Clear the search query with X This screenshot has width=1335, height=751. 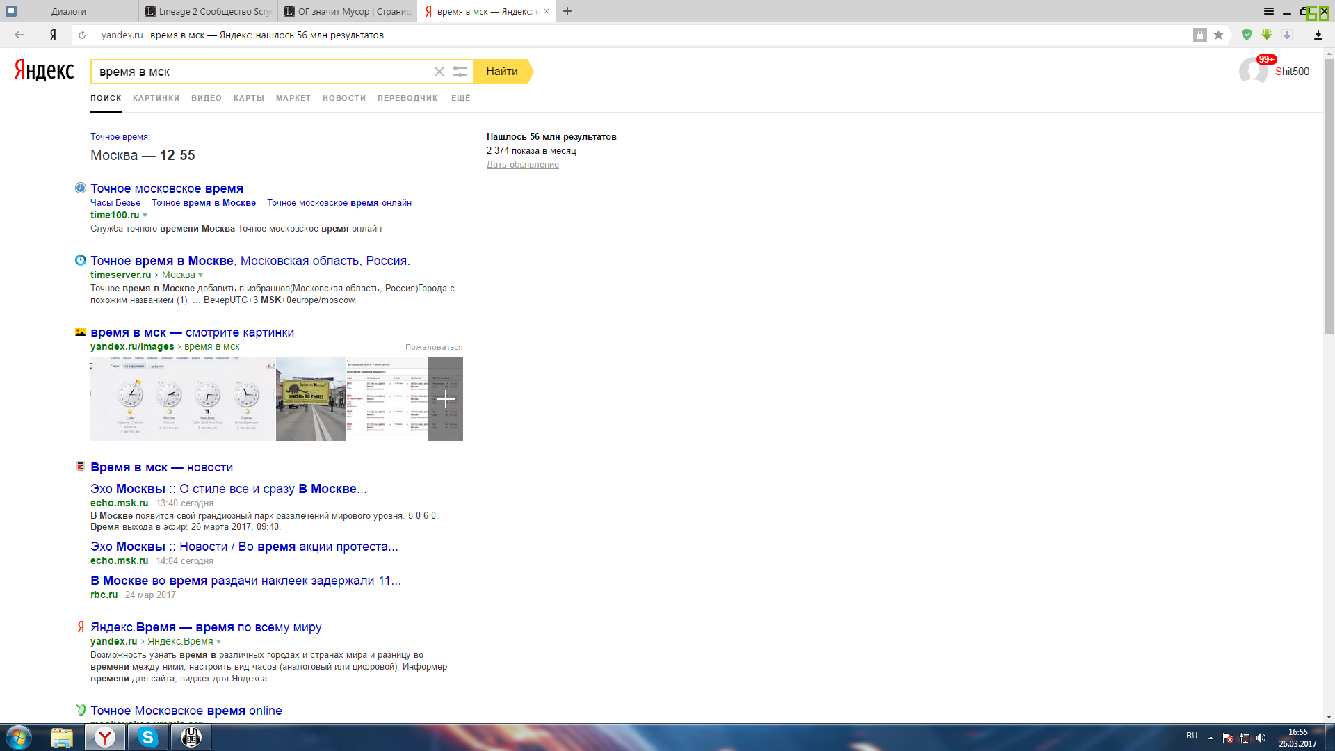439,72
